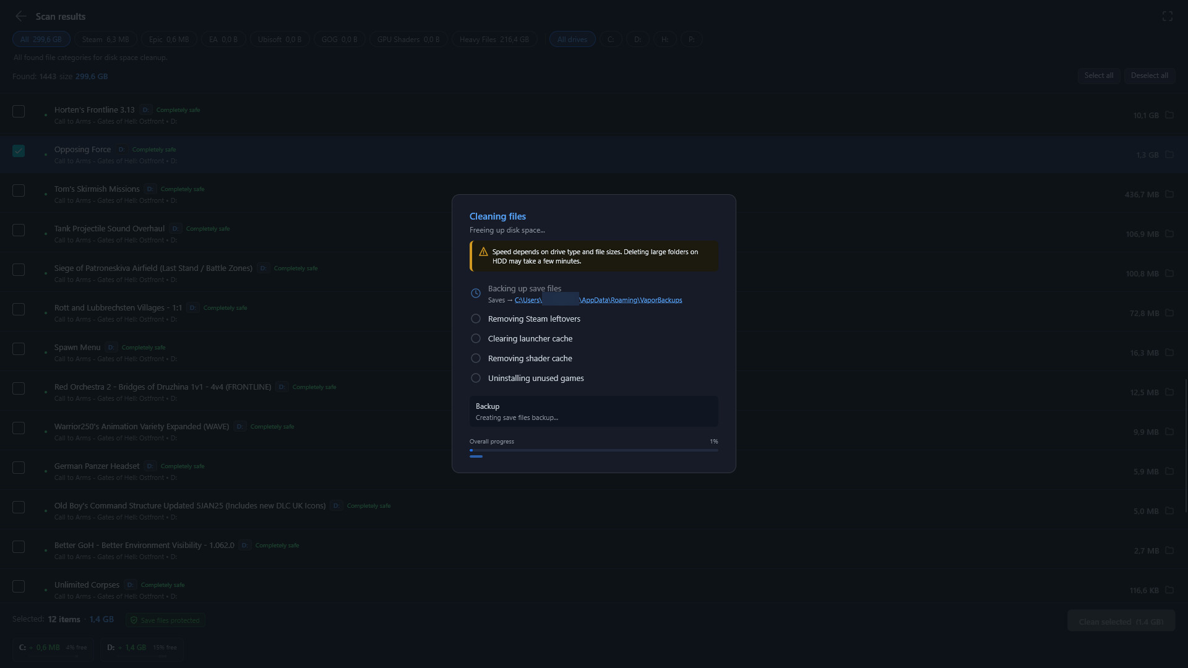Select the Steam 6,3 MB filter tab

[105, 39]
